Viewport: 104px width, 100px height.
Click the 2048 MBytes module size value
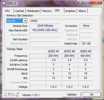click(x=45, y=26)
